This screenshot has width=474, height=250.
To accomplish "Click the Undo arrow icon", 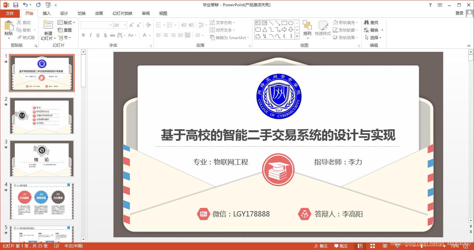I will click(x=25, y=5).
